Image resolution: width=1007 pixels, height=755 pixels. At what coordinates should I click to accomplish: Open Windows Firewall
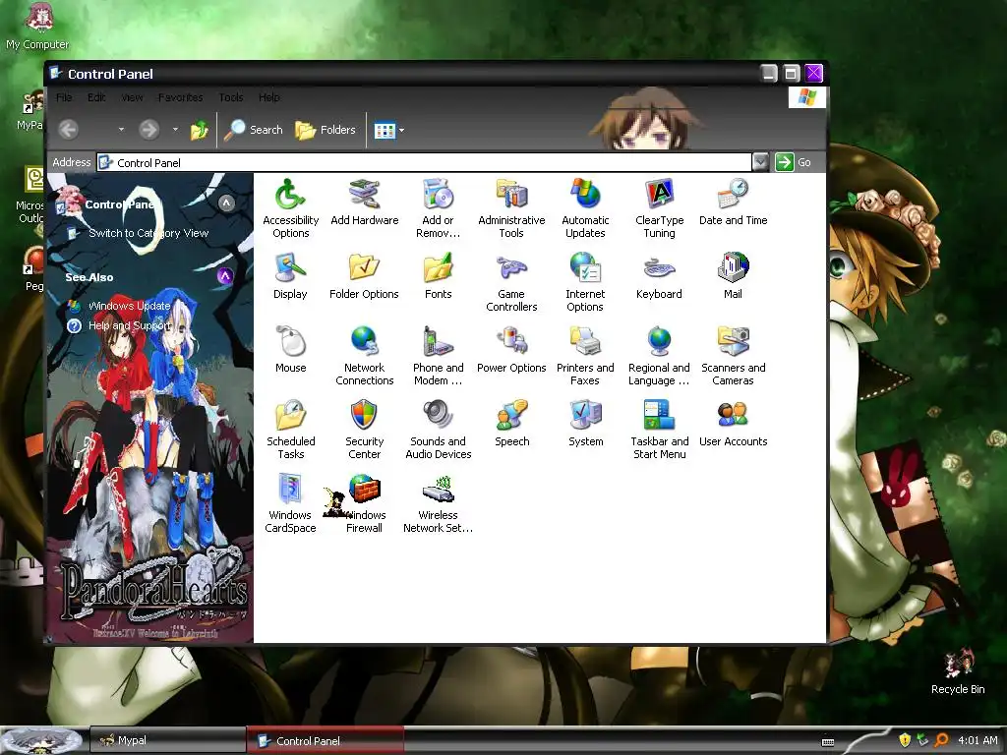pos(364,502)
